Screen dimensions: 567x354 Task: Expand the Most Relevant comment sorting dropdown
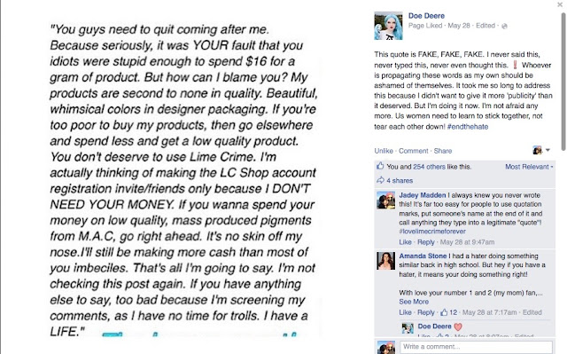tap(529, 167)
